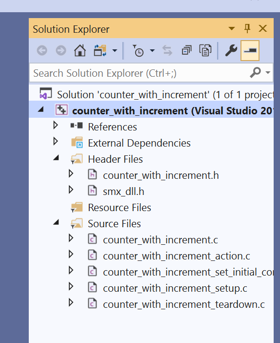This screenshot has height=343, width=280.
Task: Switch between solutions and folder views
Action: pyautogui.click(x=100, y=50)
